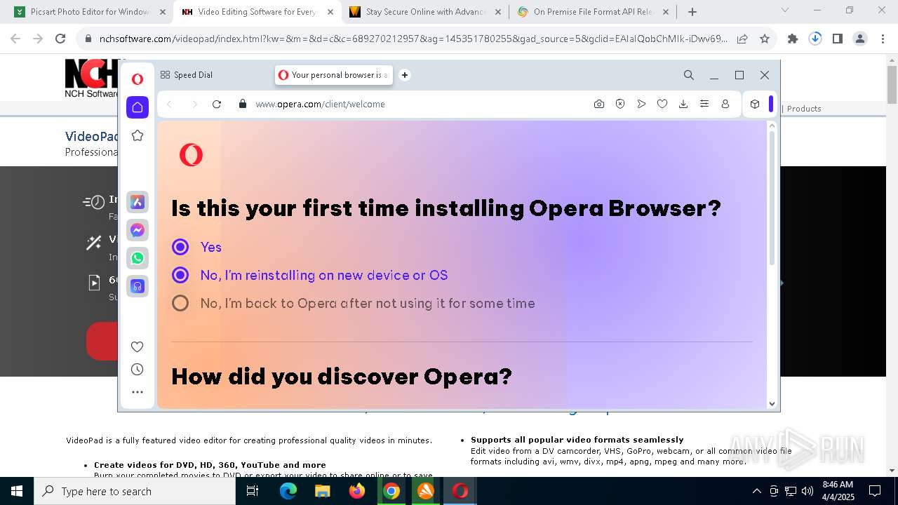Viewport: 898px width, 505px height.
Task: Open Chrome three-dot menu
Action: [x=883, y=39]
